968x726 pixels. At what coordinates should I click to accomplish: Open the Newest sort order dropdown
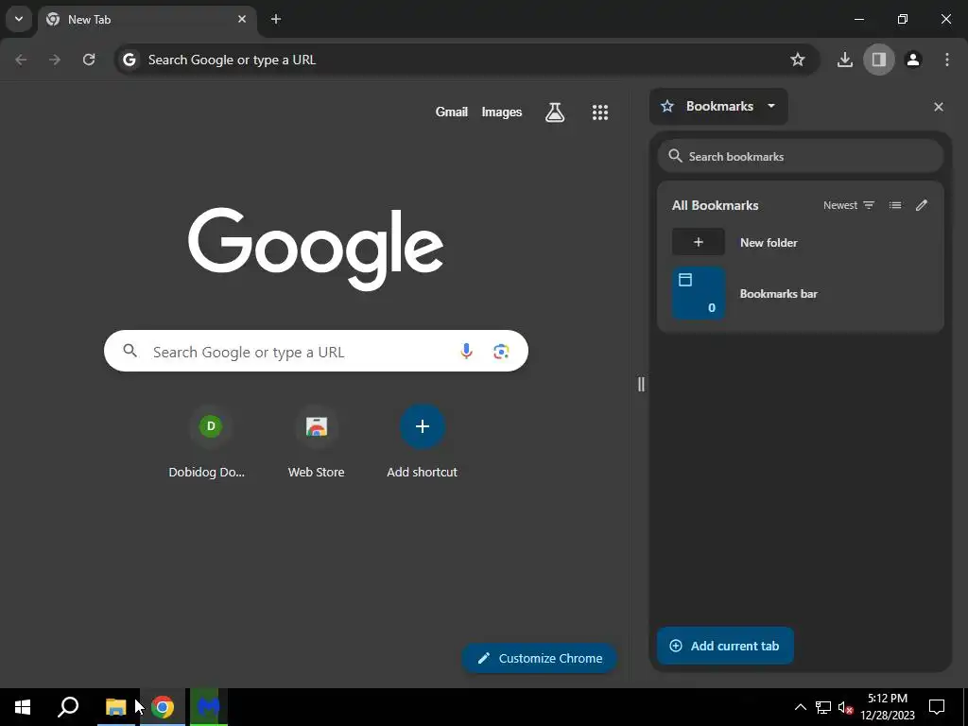click(x=849, y=205)
